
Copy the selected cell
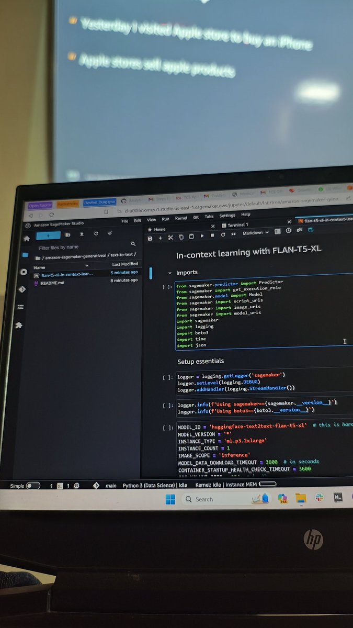coord(181,237)
